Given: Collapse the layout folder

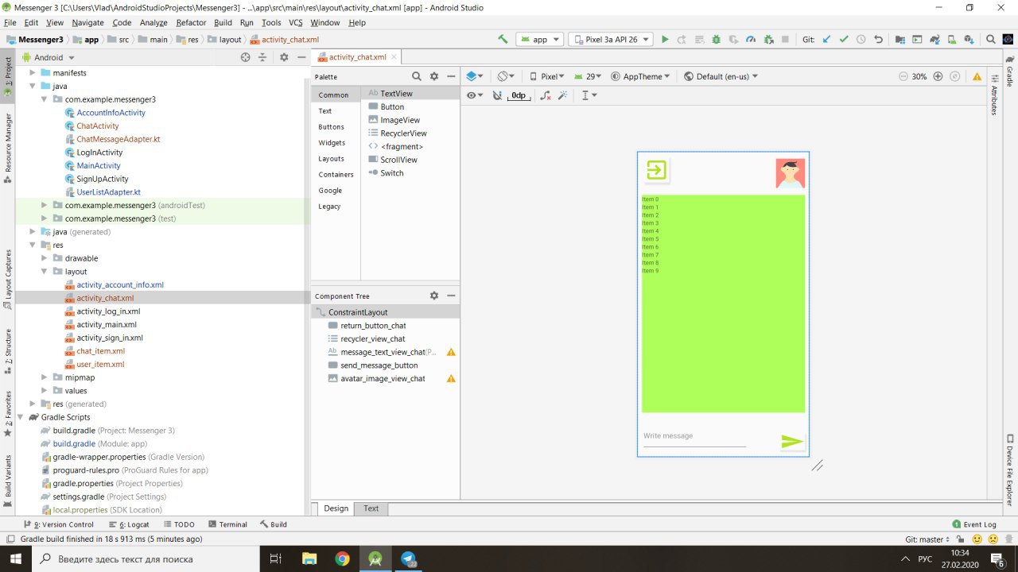Looking at the screenshot, I should [x=45, y=272].
